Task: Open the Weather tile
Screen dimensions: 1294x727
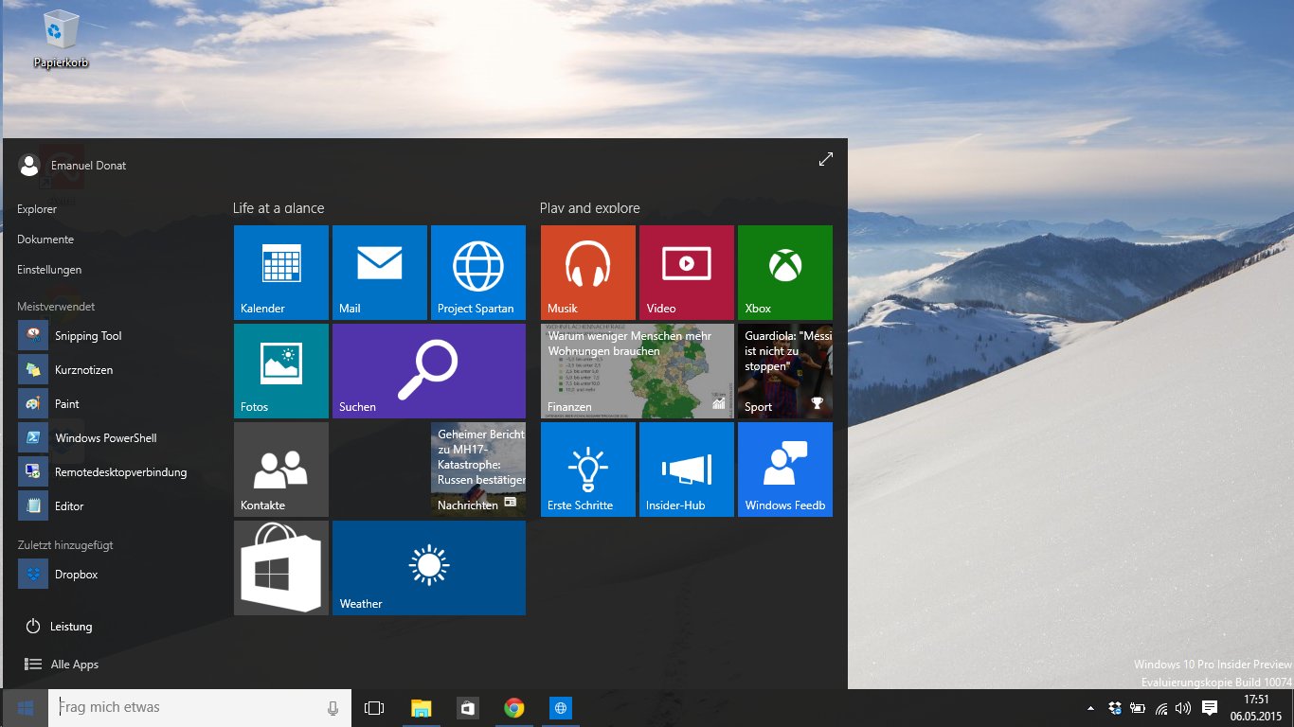Action: [429, 568]
